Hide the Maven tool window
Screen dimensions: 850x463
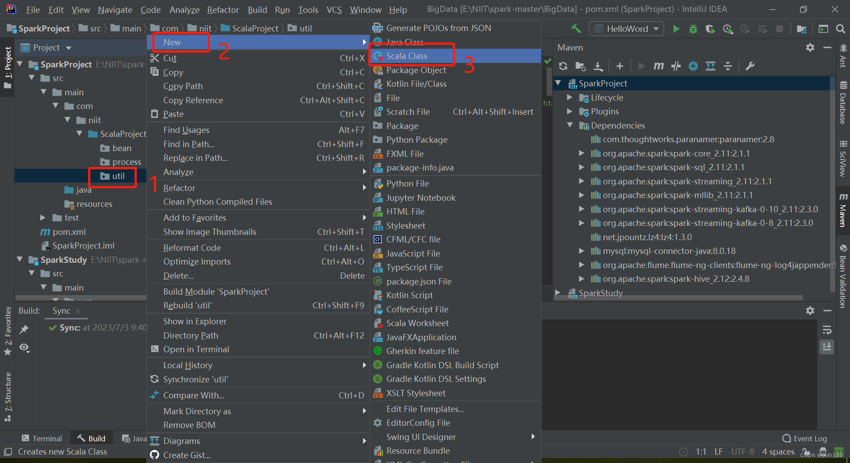coord(827,47)
